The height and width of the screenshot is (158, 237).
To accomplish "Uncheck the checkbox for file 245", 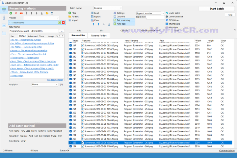I will [70, 75].
